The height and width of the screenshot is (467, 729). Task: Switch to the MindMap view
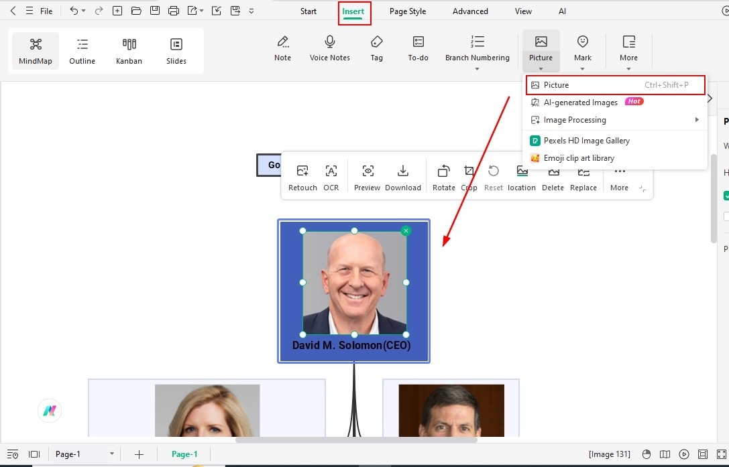pyautogui.click(x=35, y=50)
